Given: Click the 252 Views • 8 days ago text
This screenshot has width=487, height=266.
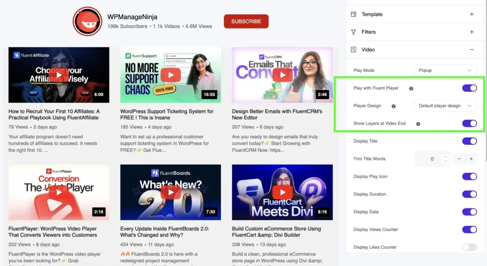Looking at the screenshot, I should [x=34, y=244].
